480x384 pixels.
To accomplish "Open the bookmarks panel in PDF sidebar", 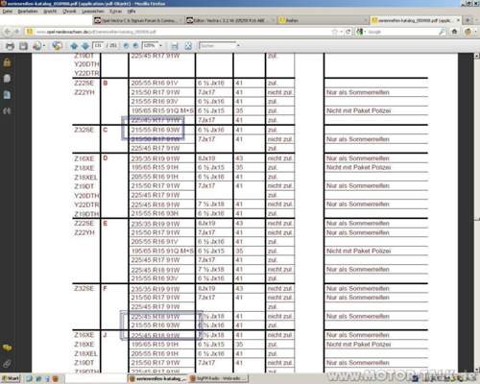I will pyautogui.click(x=7, y=95).
